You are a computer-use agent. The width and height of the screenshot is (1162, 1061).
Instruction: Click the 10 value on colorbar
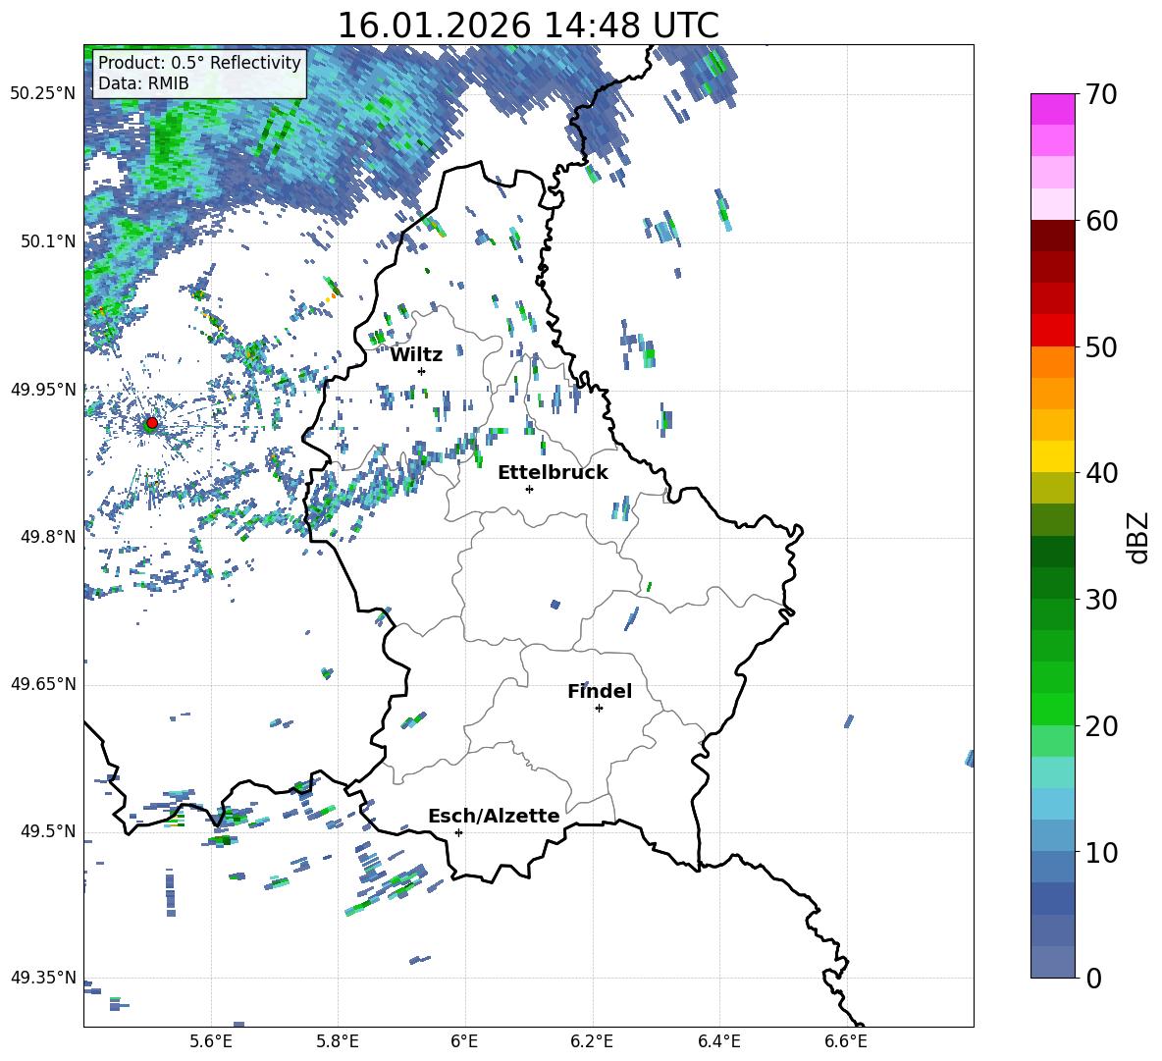coord(1101,852)
